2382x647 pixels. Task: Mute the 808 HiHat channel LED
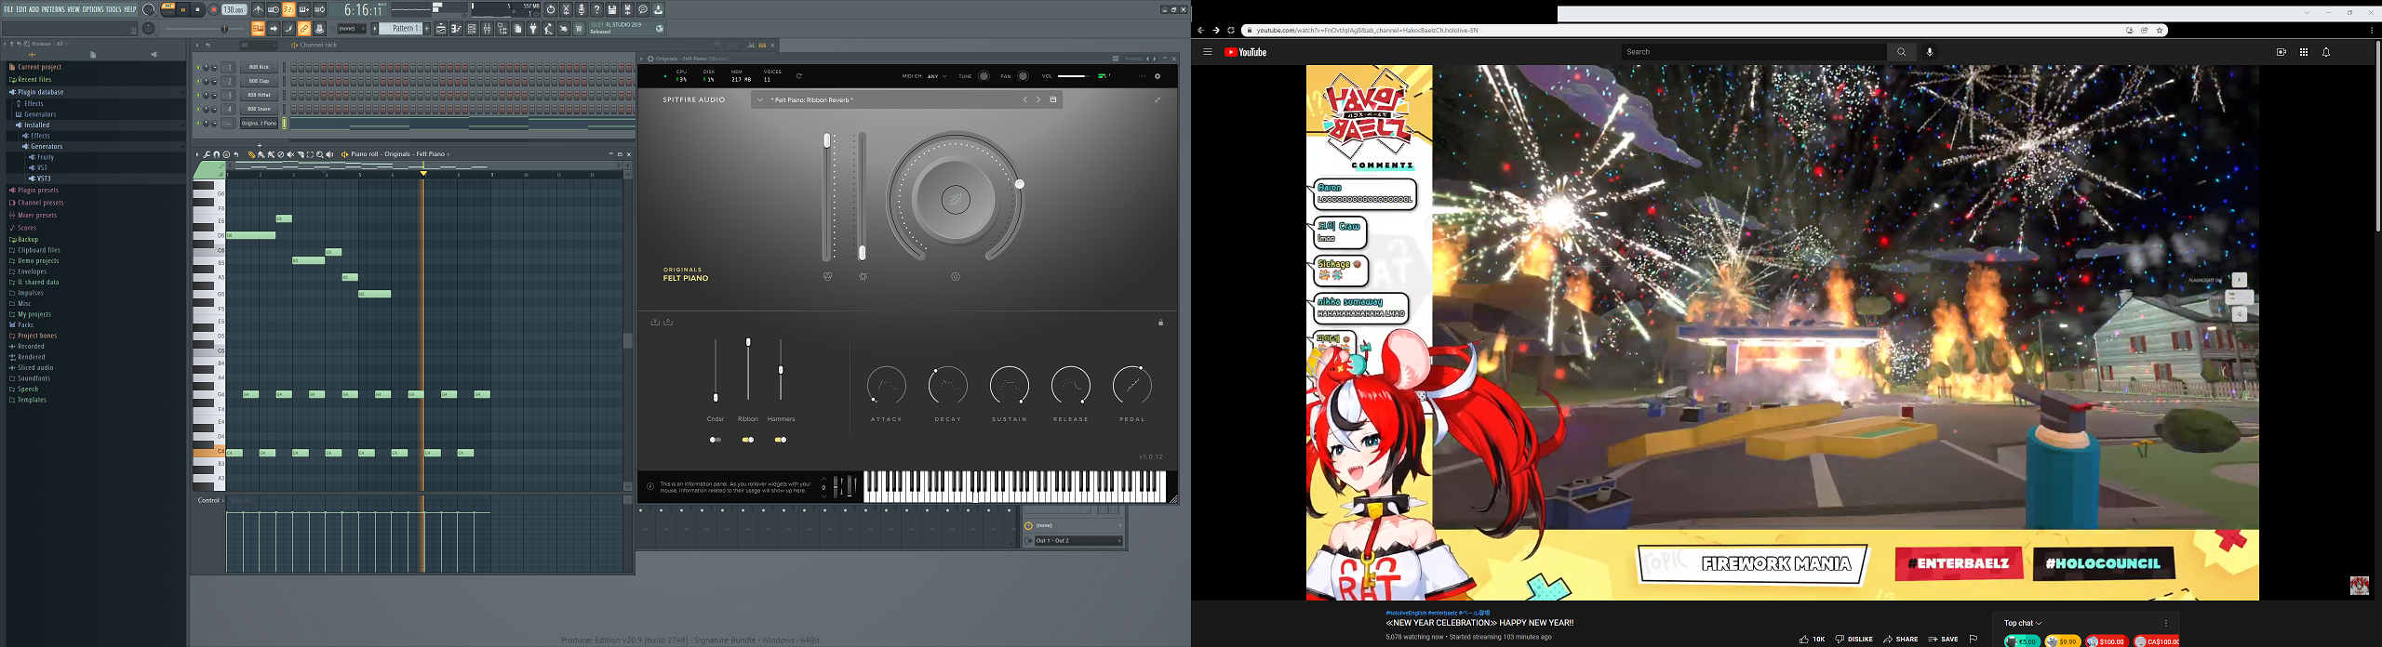[198, 95]
